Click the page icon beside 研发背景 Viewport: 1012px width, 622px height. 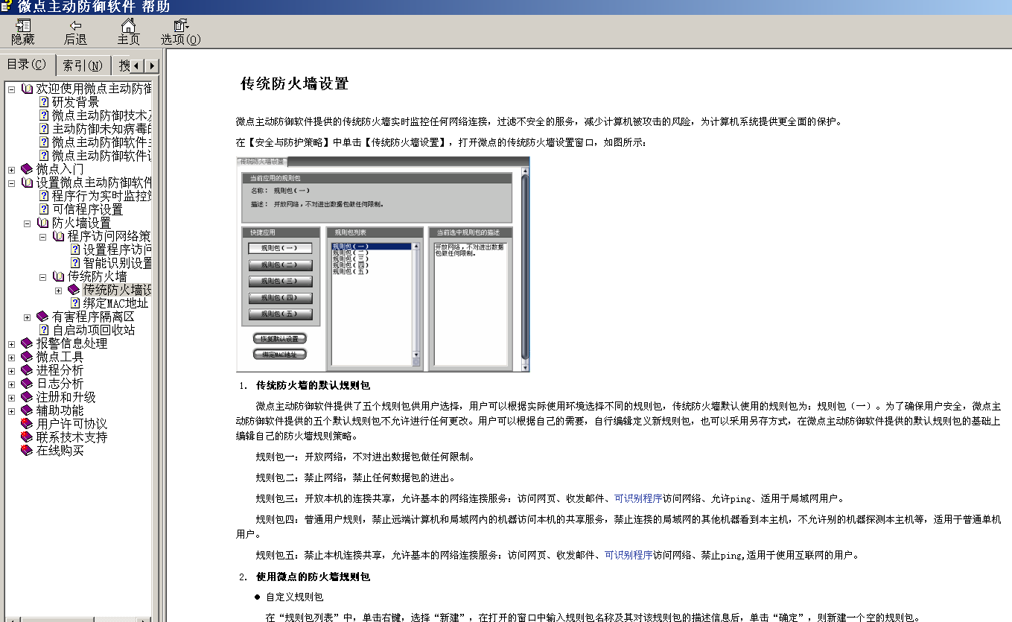tap(44, 102)
